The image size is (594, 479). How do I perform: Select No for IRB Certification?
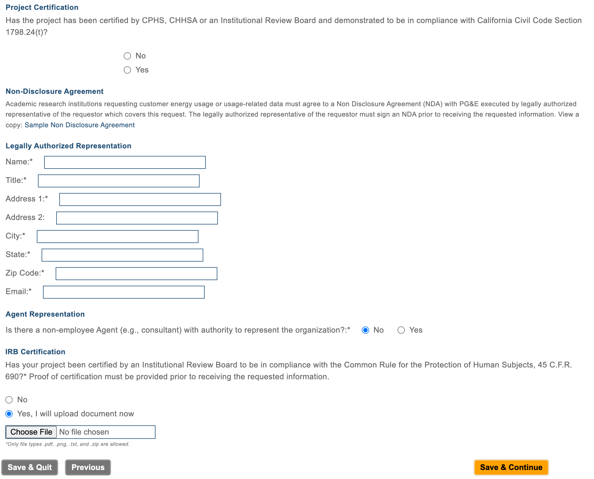(x=9, y=400)
